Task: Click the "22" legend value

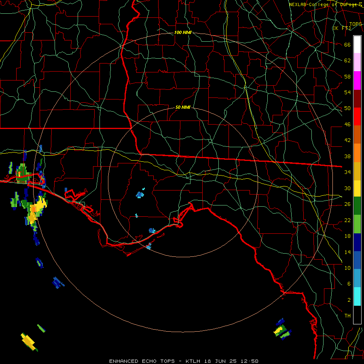Action: (347, 220)
